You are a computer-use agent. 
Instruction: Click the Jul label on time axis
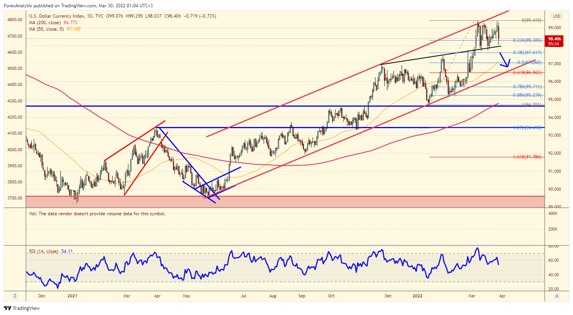coord(244,296)
